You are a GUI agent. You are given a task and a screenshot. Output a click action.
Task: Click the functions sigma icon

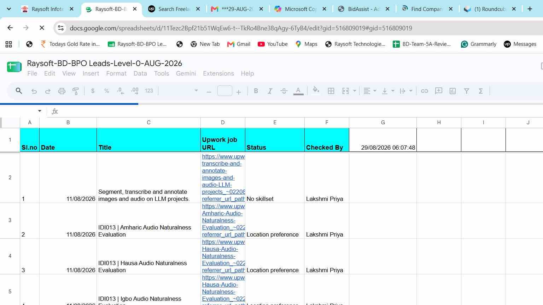coord(481,91)
